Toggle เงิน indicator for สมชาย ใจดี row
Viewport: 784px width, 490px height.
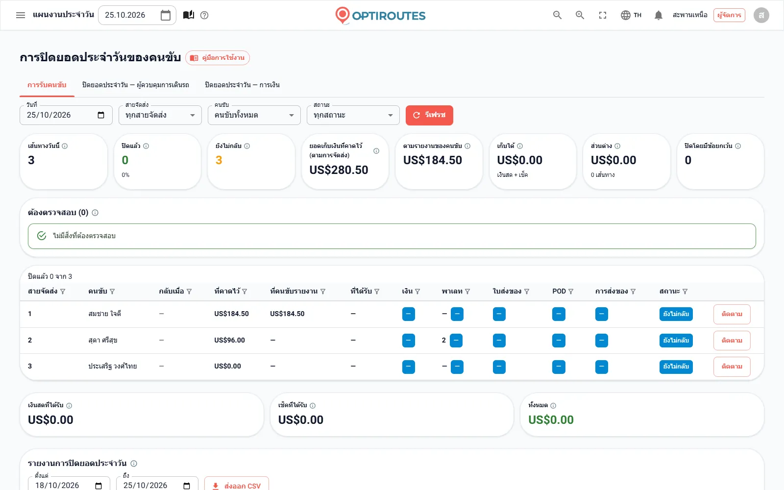(x=409, y=314)
